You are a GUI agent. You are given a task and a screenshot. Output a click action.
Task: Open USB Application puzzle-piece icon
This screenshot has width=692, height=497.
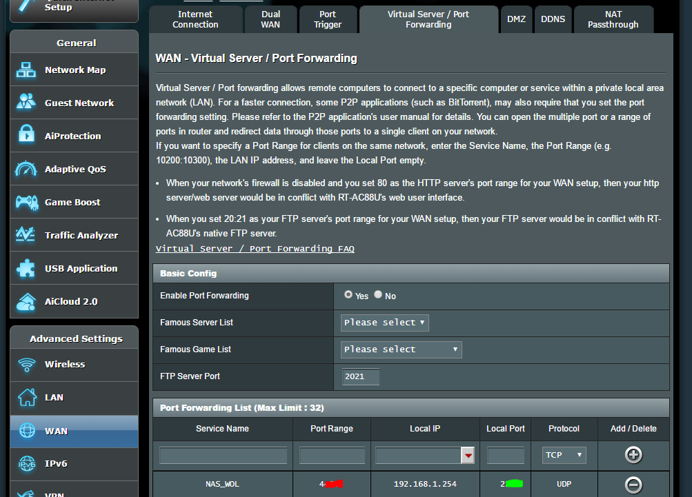(26, 268)
